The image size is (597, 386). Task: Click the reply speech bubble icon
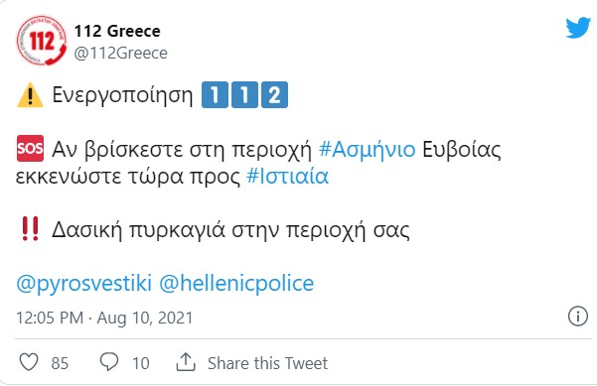(109, 361)
